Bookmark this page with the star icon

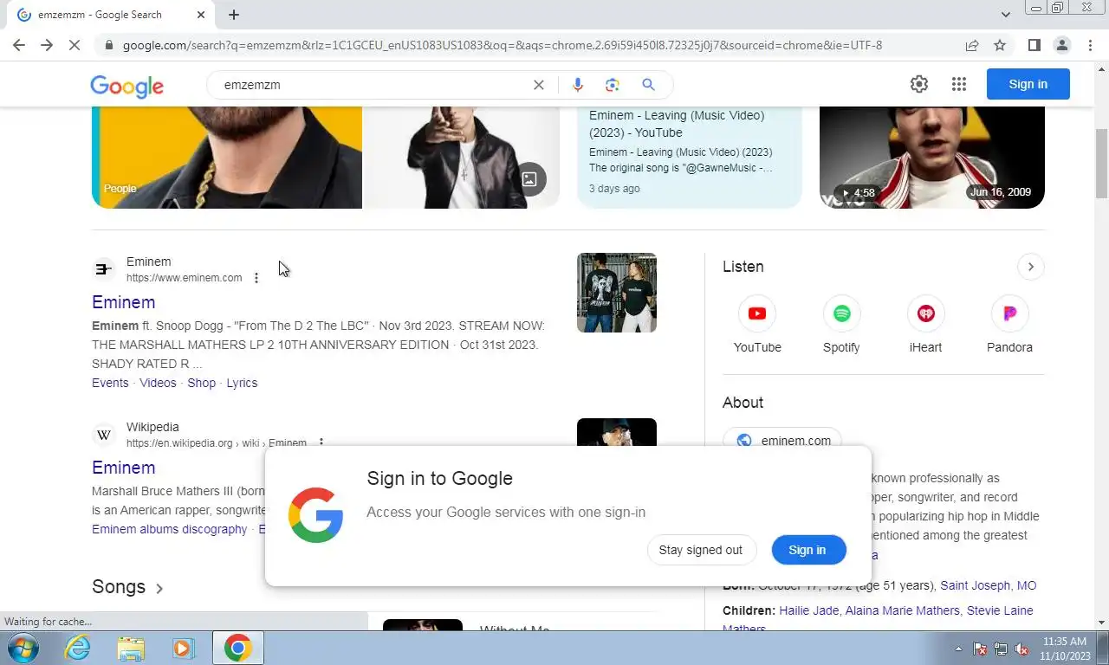pos(1000,45)
